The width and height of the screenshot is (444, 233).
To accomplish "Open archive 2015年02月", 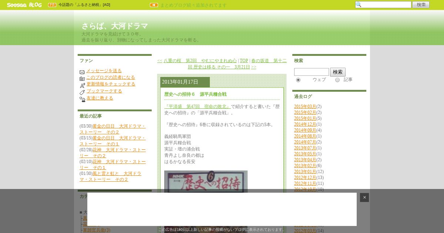I will click(x=305, y=112).
